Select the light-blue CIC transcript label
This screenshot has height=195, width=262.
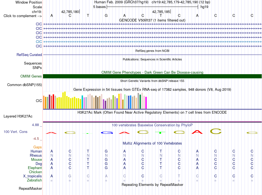[39, 42]
